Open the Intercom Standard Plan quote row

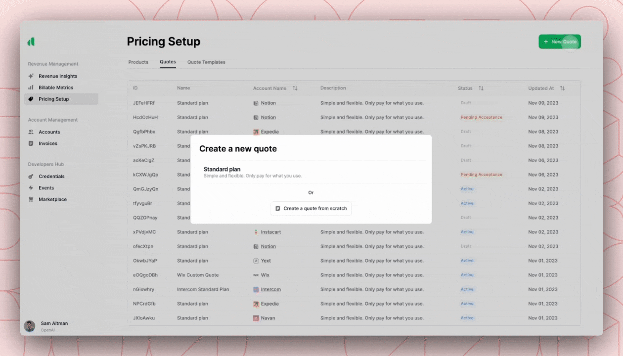pyautogui.click(x=203, y=289)
